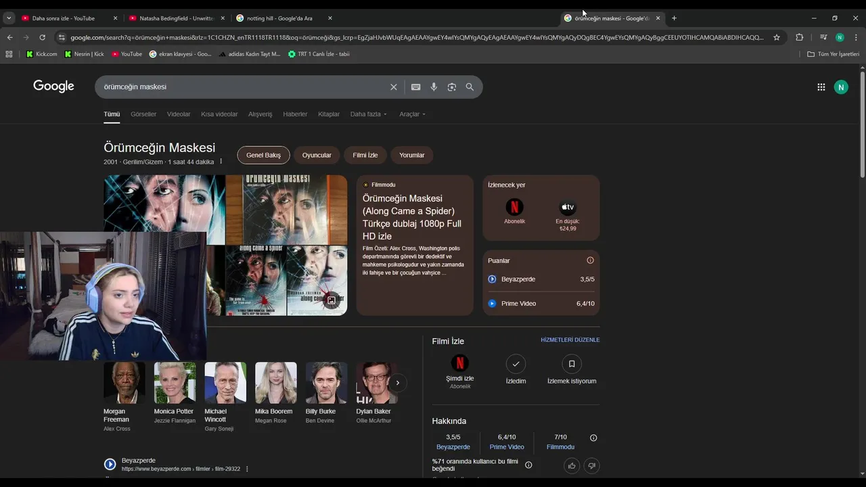This screenshot has height=487, width=866.
Task: Open Google Lens image search
Action: (452, 87)
